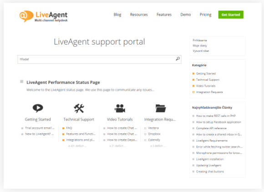Screen dimensions: 264x192
Task: Expand 21 more Video Tutorials articles
Action: (117, 146)
